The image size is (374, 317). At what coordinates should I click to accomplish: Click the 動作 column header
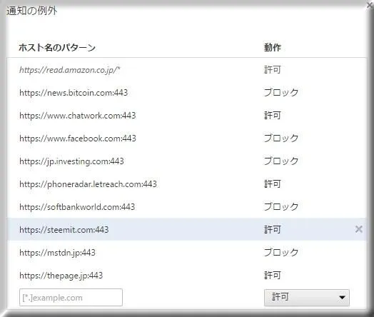tap(273, 47)
